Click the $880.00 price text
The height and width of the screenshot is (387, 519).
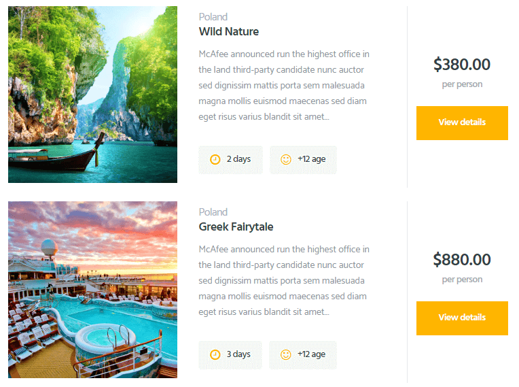[x=462, y=259]
